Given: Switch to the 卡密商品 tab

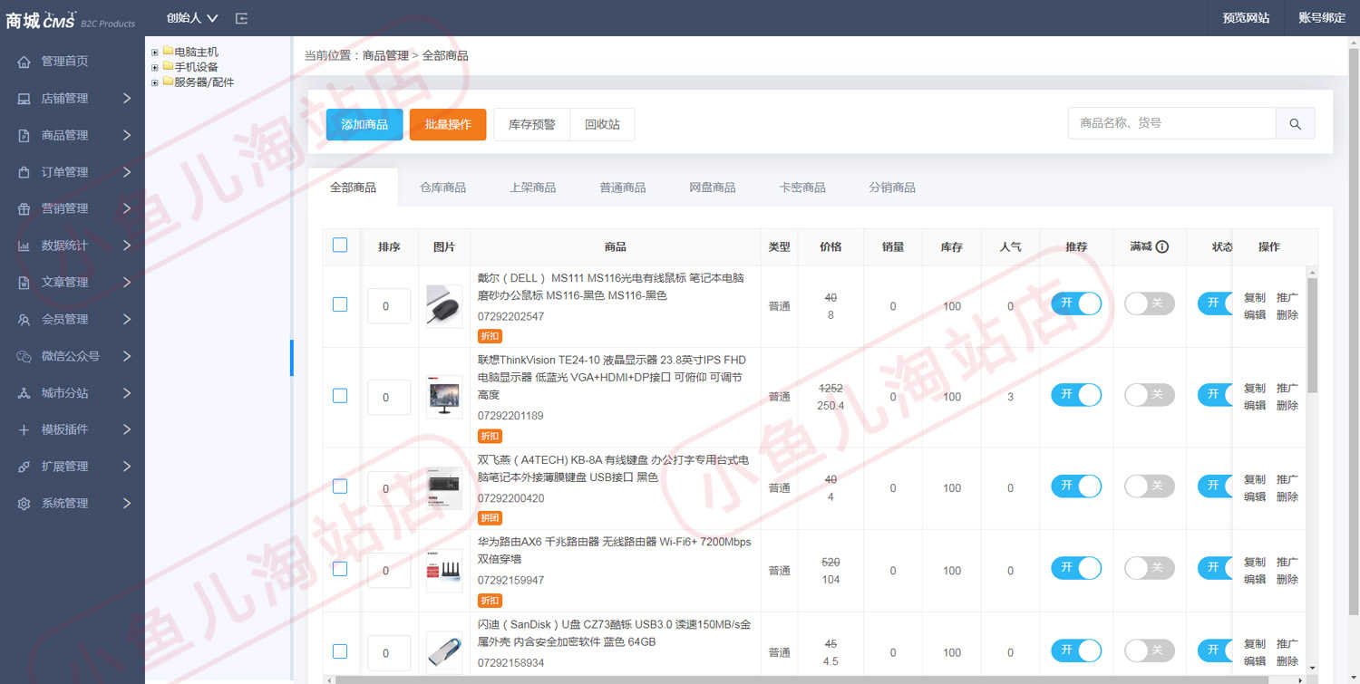Looking at the screenshot, I should (x=802, y=188).
